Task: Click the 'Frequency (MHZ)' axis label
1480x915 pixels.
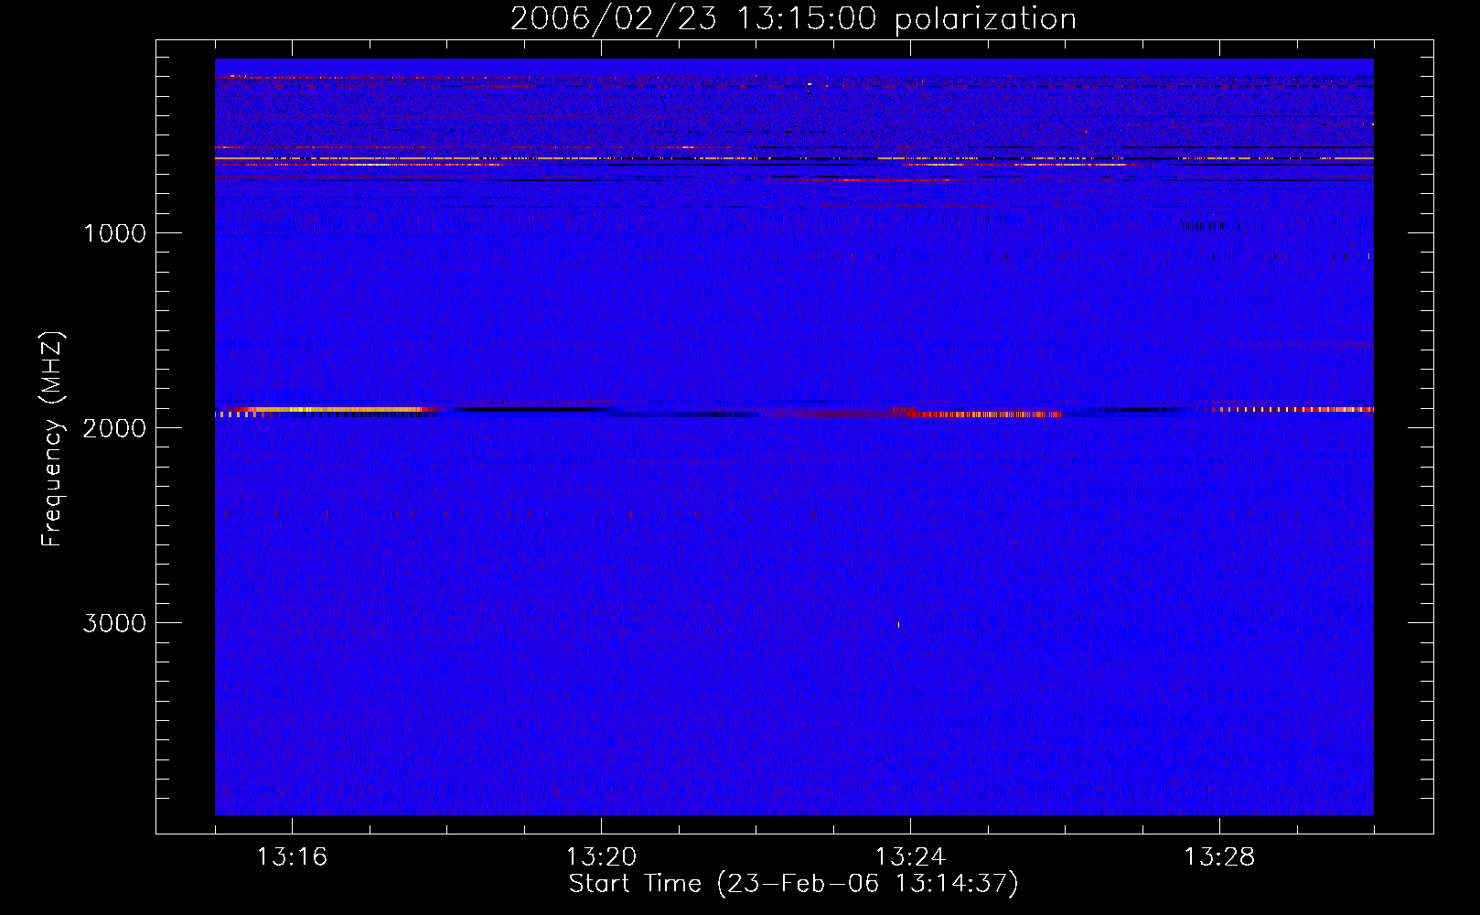Action: tap(52, 439)
